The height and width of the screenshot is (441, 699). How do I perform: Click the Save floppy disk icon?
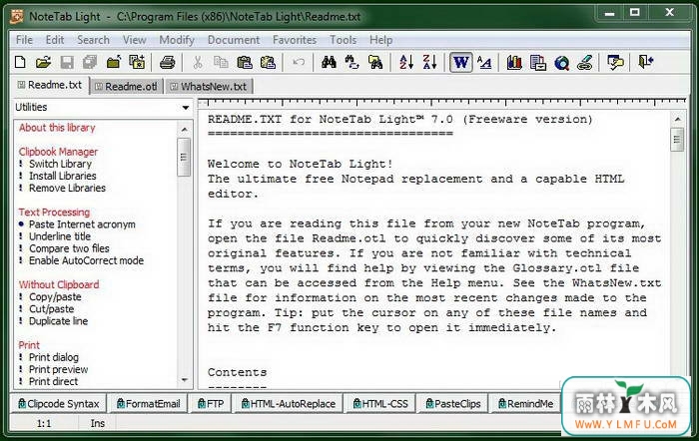(x=67, y=62)
